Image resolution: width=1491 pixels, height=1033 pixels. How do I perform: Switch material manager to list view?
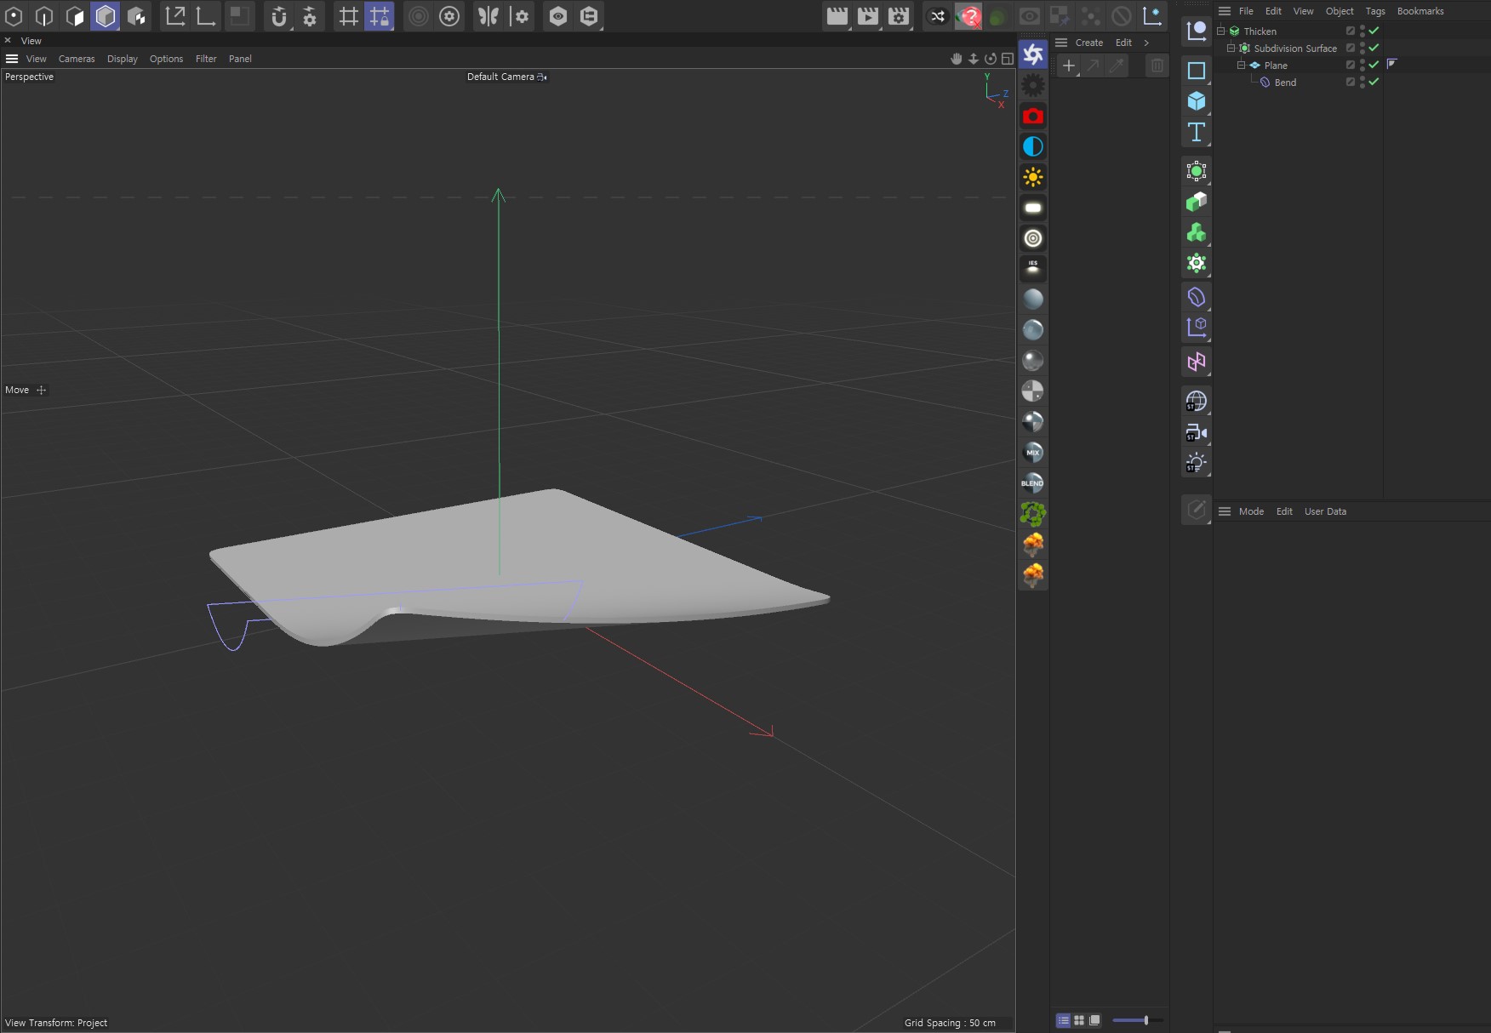[x=1063, y=1020]
